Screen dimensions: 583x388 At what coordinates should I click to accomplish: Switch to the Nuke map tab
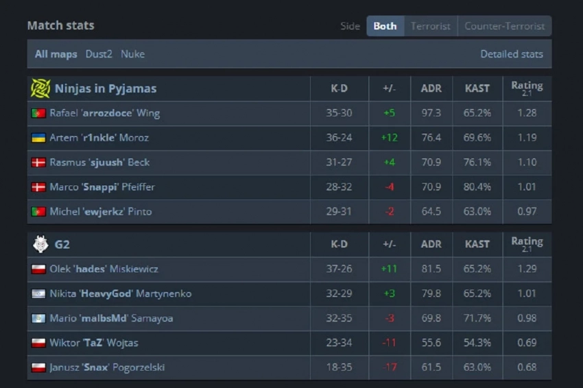pyautogui.click(x=132, y=54)
